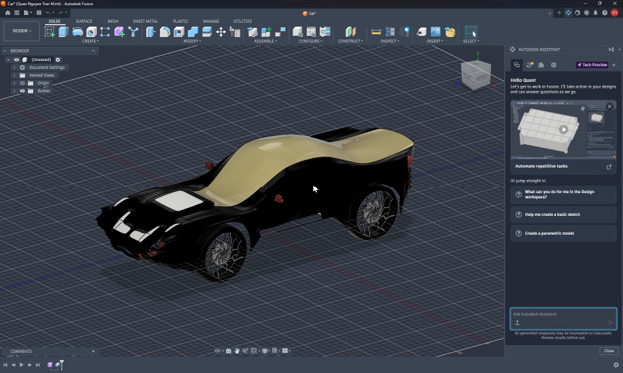Switch to the Plastic tab
Image resolution: width=623 pixels, height=373 pixels.
pyautogui.click(x=180, y=21)
